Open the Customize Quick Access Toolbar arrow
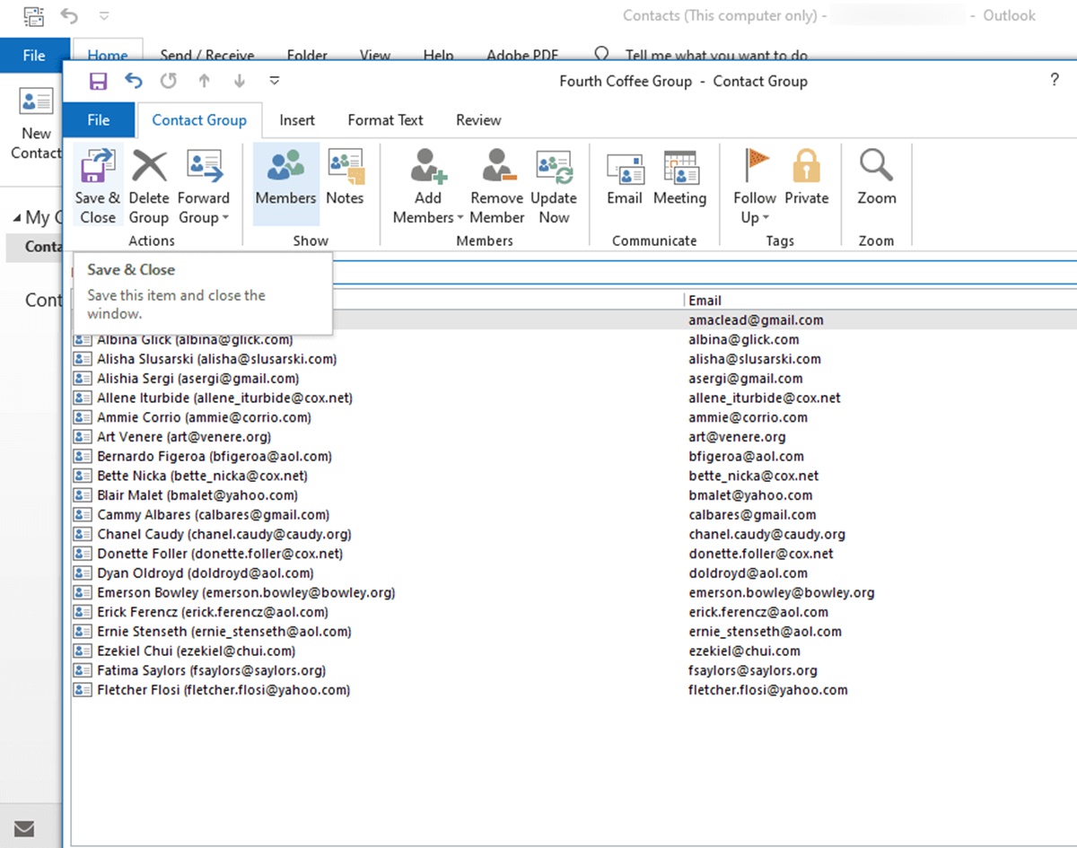This screenshot has width=1077, height=848. click(x=275, y=81)
